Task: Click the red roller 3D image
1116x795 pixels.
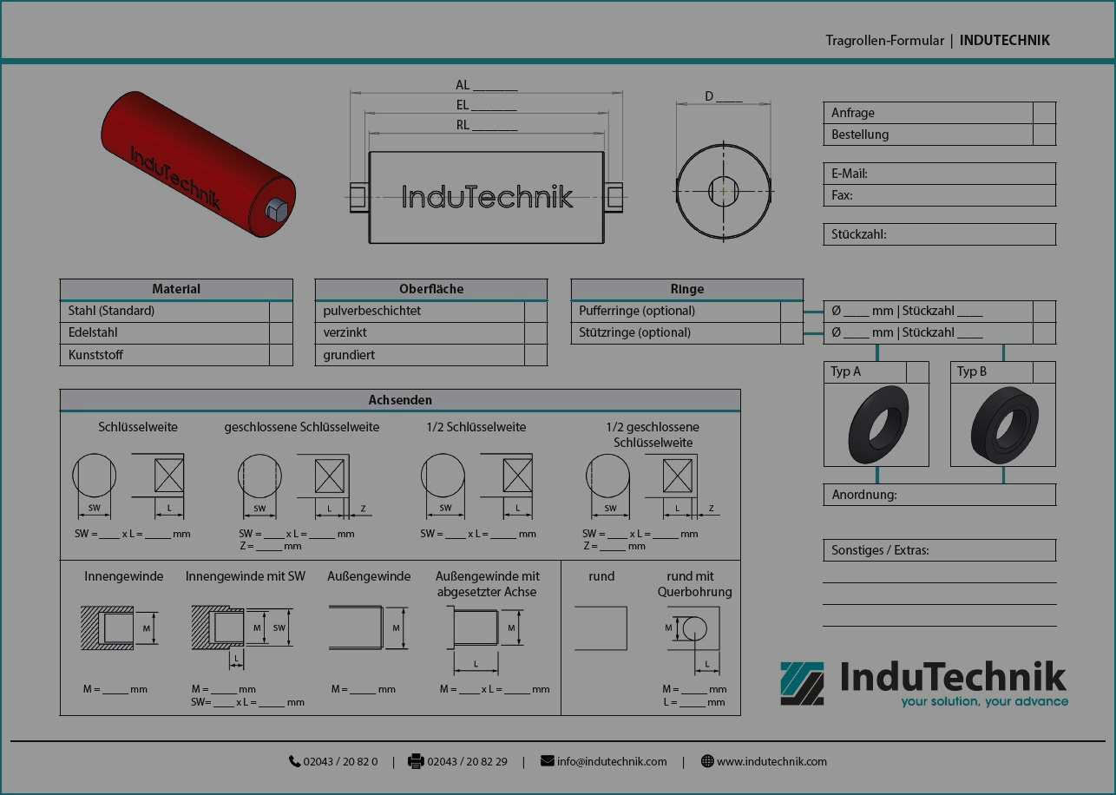Action: (198, 165)
